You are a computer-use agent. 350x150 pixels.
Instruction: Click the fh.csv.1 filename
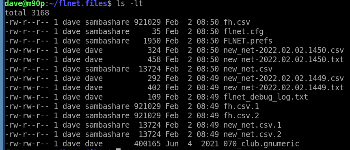point(241,106)
